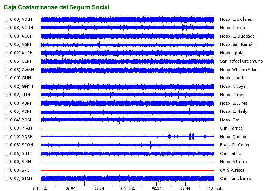The image size is (276, 191).
Task: Click the PCNH C. Neily waveform
Action: [128, 112]
